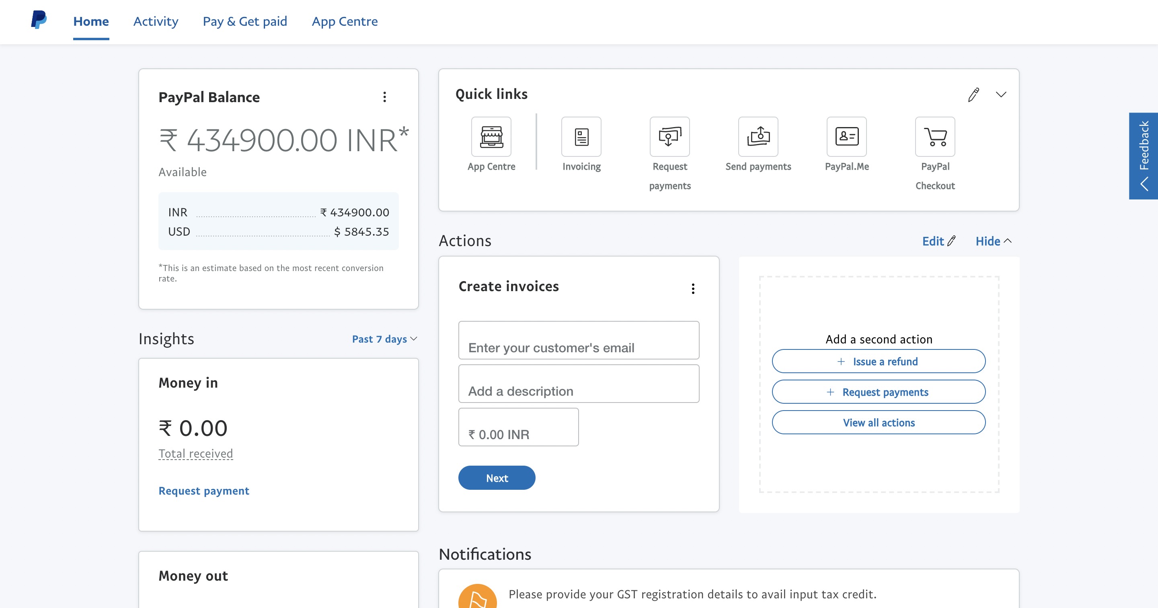Click the Request payment link
1158x608 pixels.
point(203,491)
